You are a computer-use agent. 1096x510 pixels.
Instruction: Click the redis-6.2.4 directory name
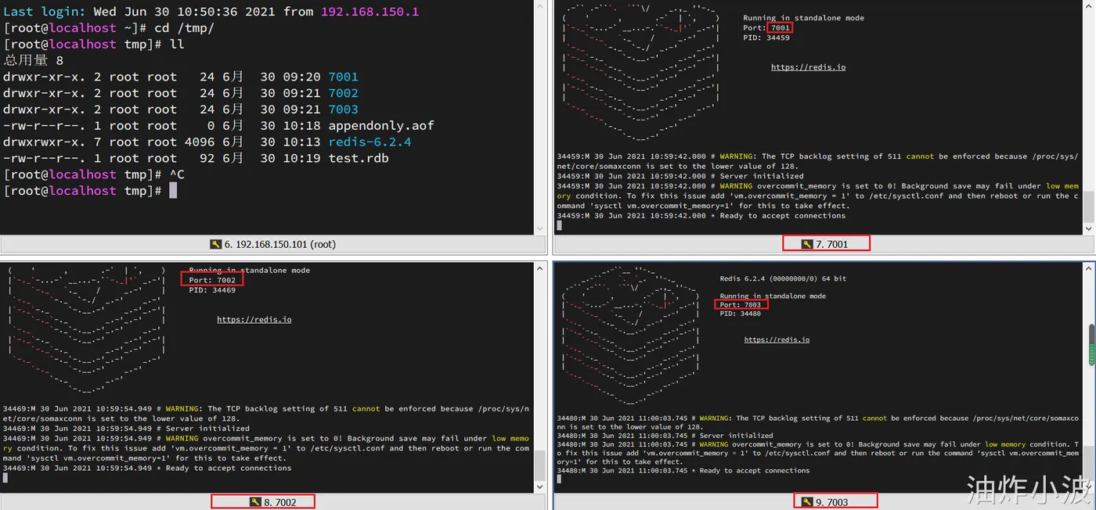coord(370,142)
